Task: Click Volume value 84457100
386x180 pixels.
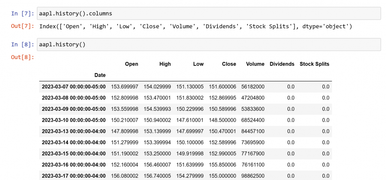Action: (x=253, y=131)
